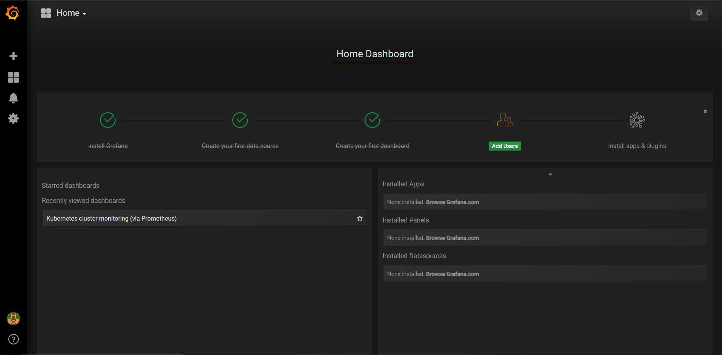The height and width of the screenshot is (355, 722).
Task: Click the Install Grafana step label
Action: pyautogui.click(x=108, y=146)
